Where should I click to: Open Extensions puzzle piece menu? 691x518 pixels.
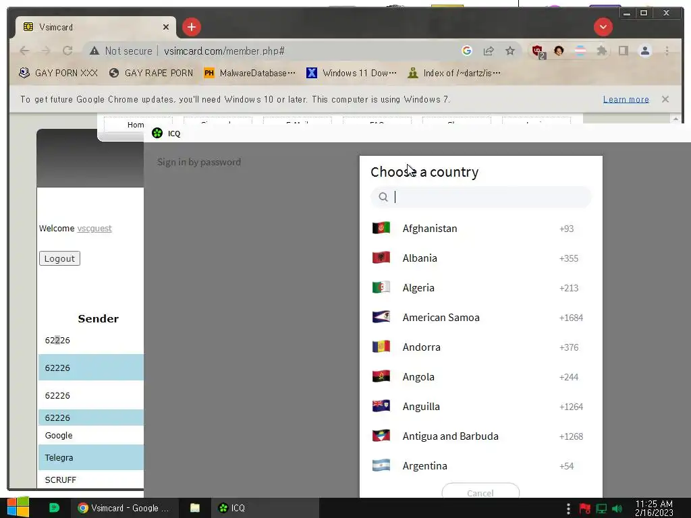(x=601, y=51)
